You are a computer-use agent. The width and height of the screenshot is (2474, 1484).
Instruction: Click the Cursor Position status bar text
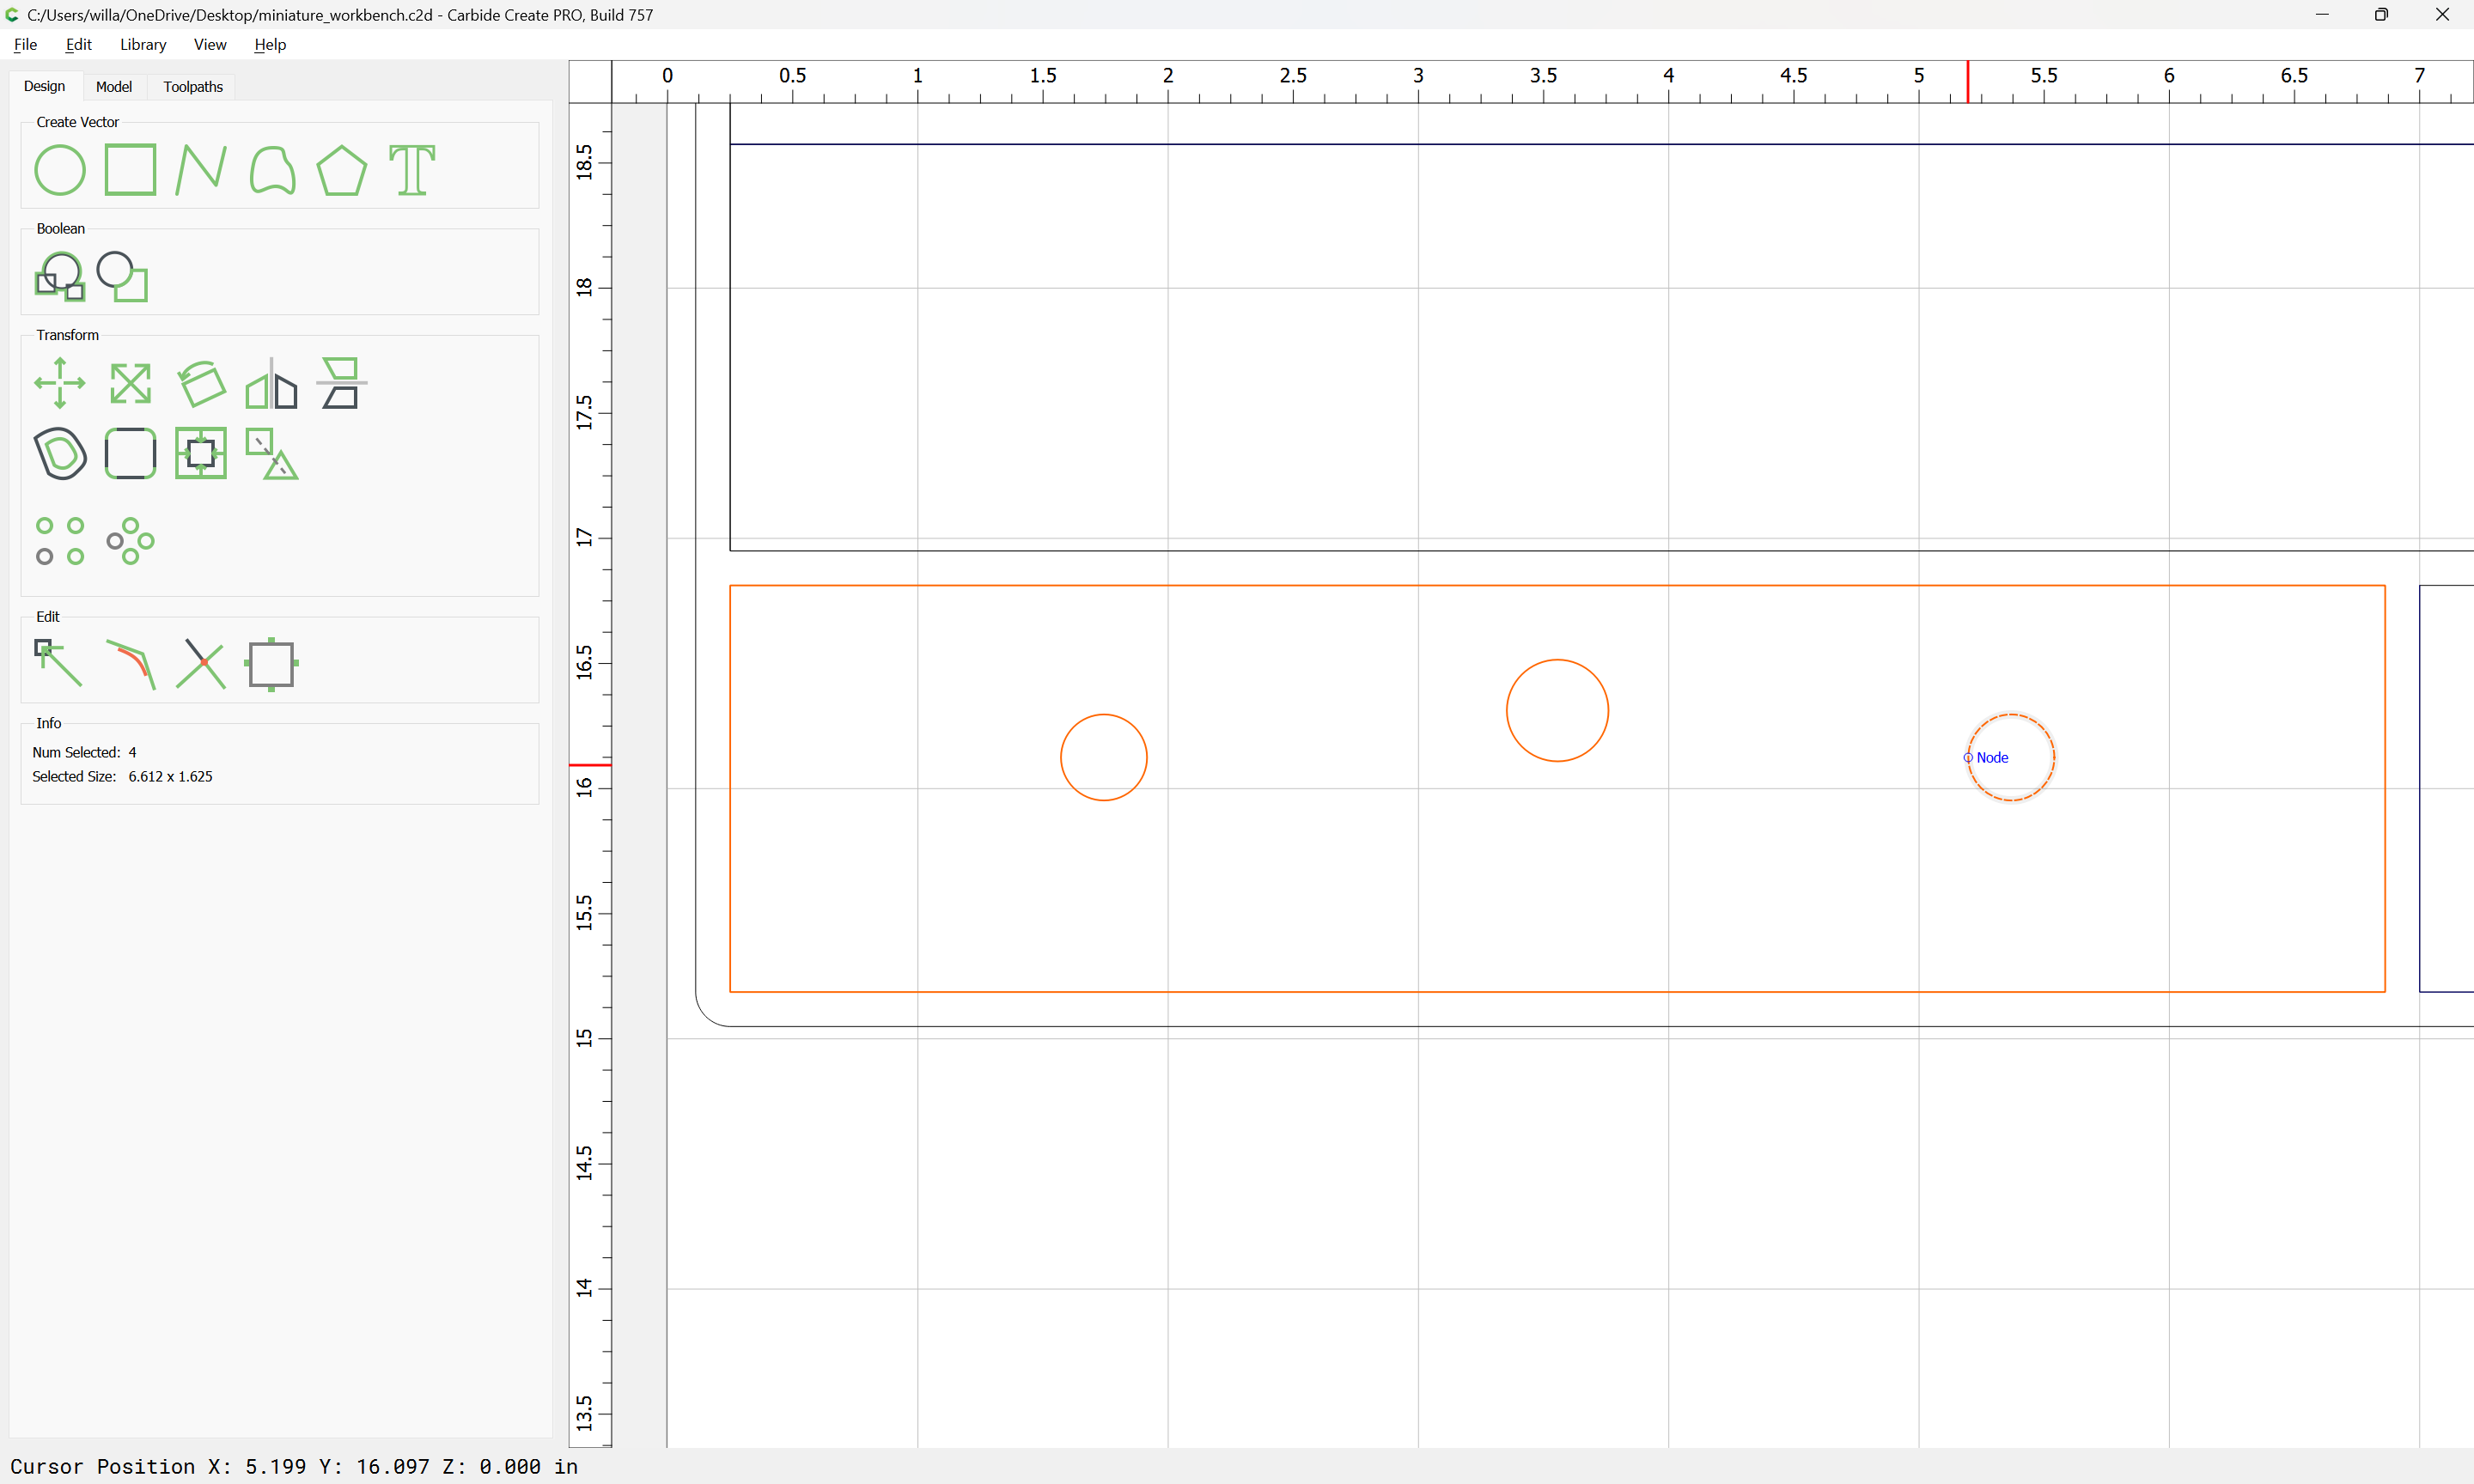[294, 1466]
